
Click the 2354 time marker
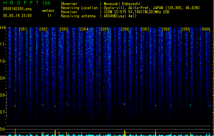[x=84, y=29]
